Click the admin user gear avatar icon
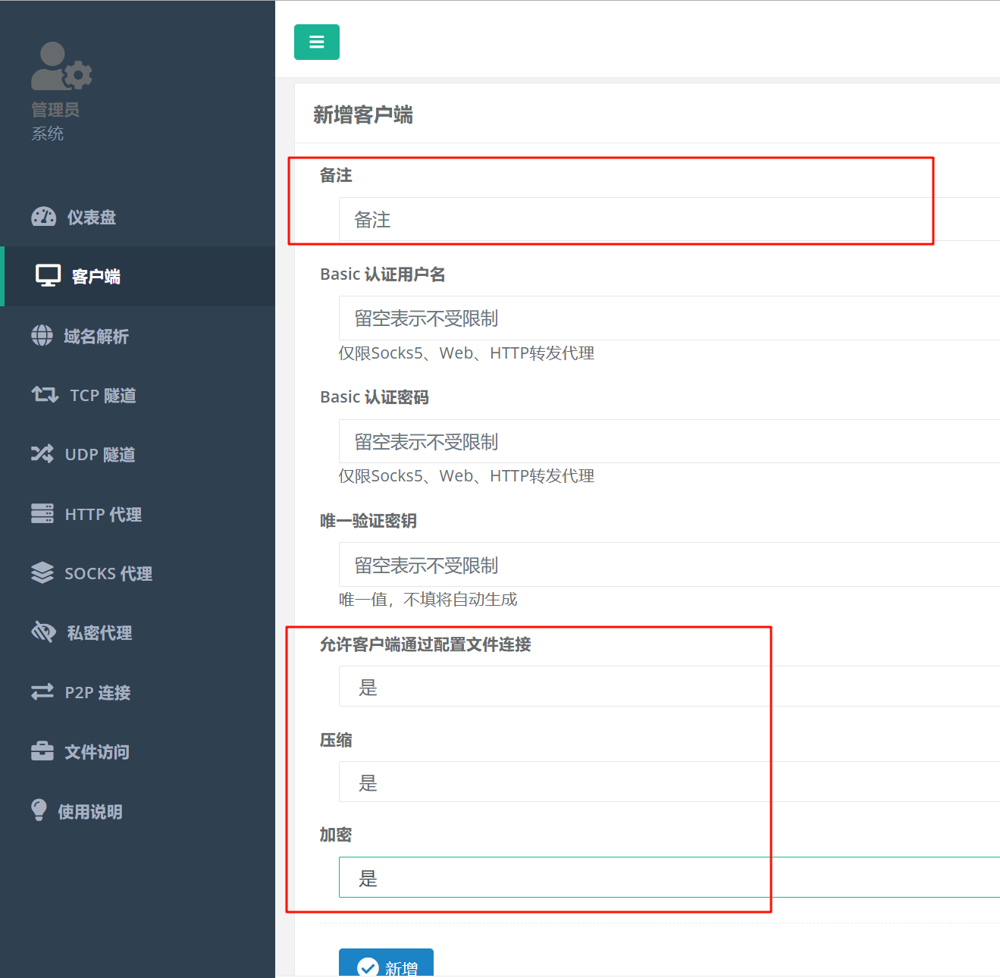The width and height of the screenshot is (1000, 978). 61,67
